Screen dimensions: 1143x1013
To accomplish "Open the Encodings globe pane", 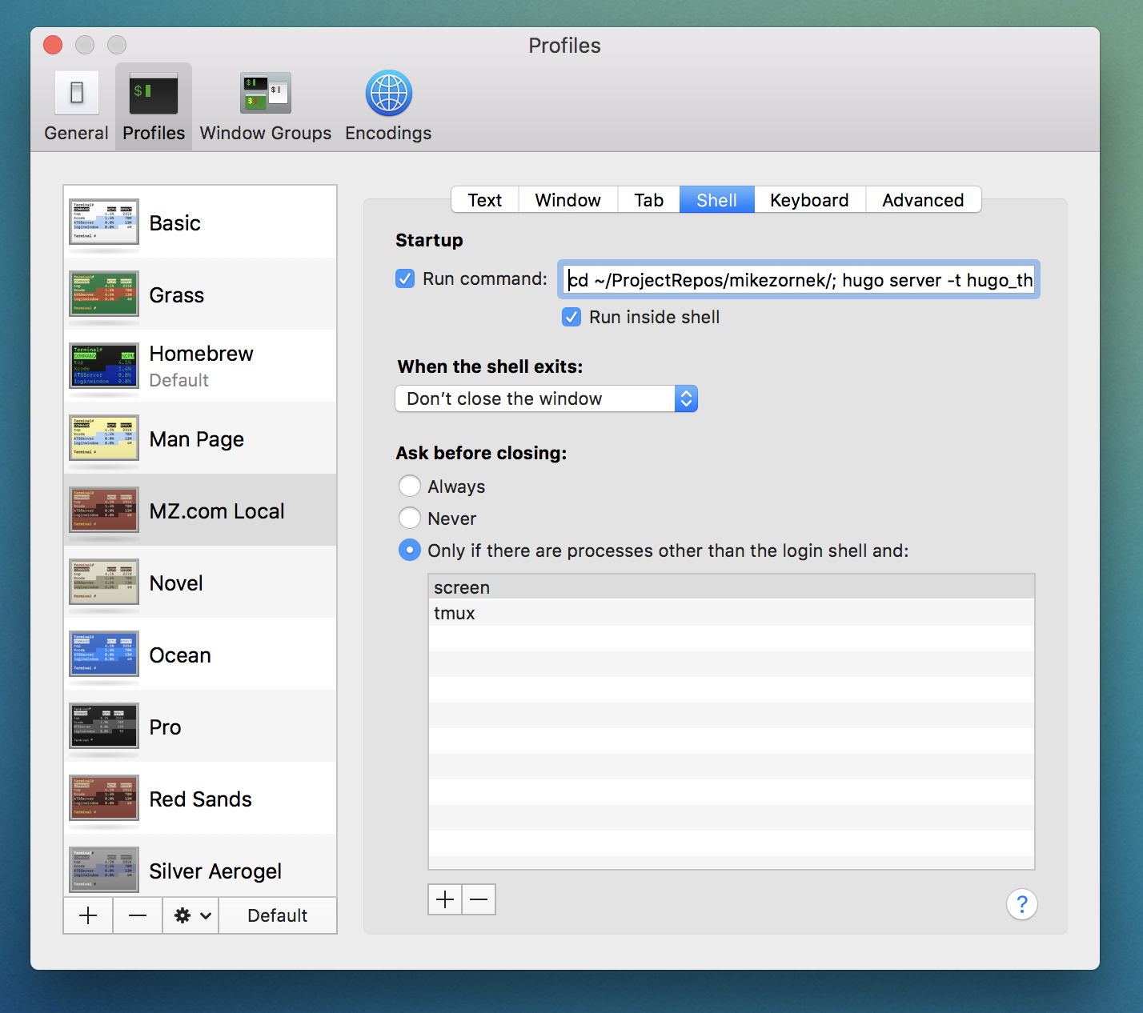I will coord(388,106).
